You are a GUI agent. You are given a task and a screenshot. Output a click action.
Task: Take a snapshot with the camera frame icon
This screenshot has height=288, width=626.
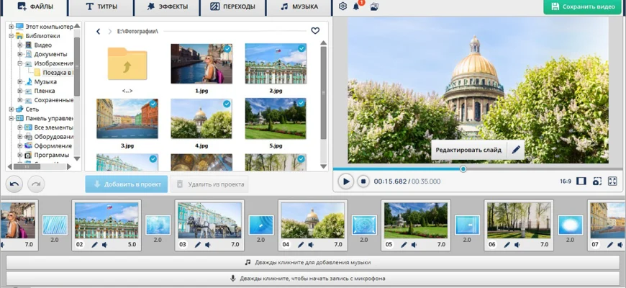(596, 181)
